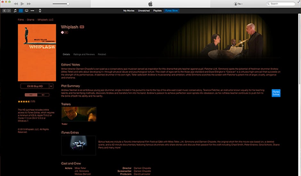
Task: Click the Music library note icon
Action: click(15, 11)
